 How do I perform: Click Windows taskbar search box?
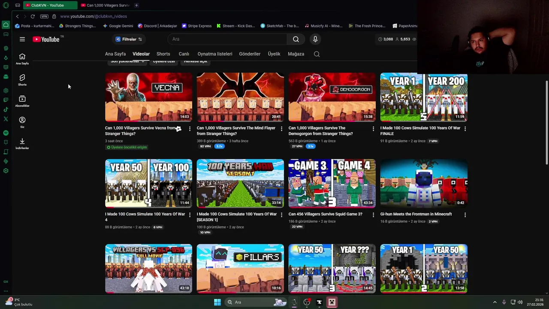click(256, 302)
